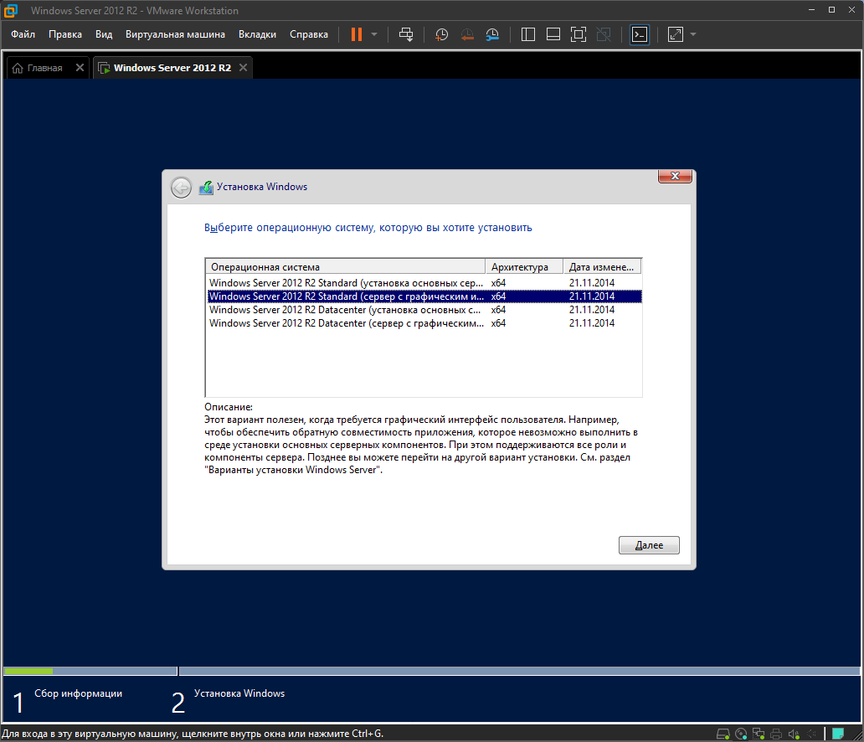The height and width of the screenshot is (742, 864).
Task: Click the hard disk status icon
Action: tap(723, 734)
